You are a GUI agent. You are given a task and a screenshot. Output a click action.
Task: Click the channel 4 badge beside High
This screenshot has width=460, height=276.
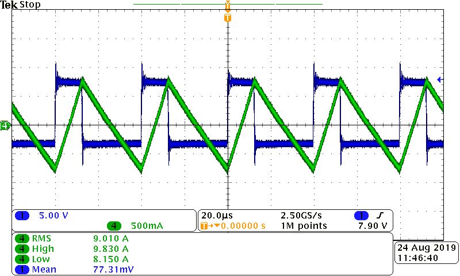coord(22,249)
